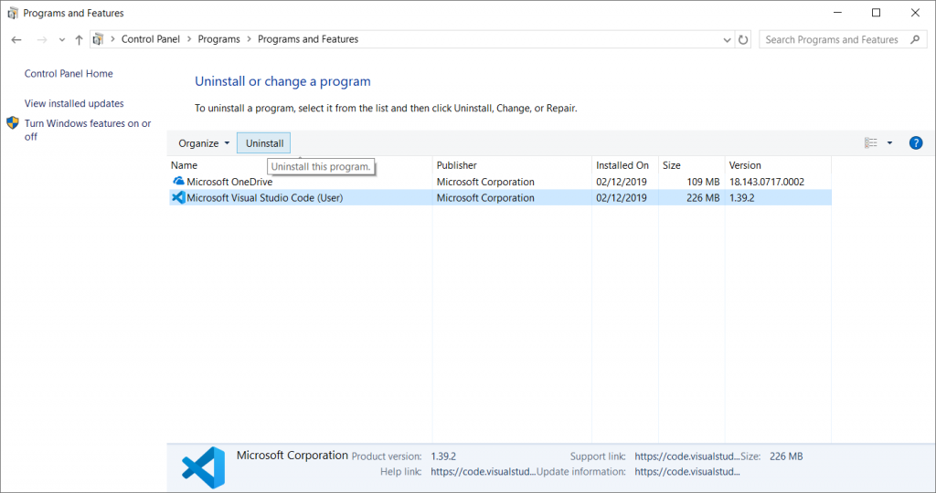This screenshot has height=493, width=936.
Task: Select Programs in the breadcrumb path
Action: click(x=218, y=39)
